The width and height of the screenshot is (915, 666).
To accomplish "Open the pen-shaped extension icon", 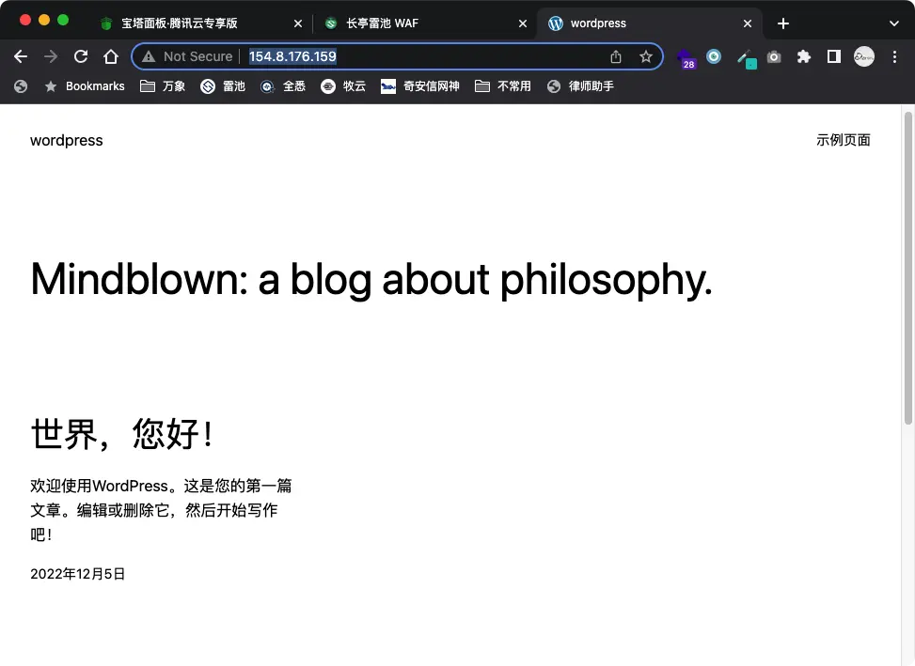I will (x=747, y=58).
